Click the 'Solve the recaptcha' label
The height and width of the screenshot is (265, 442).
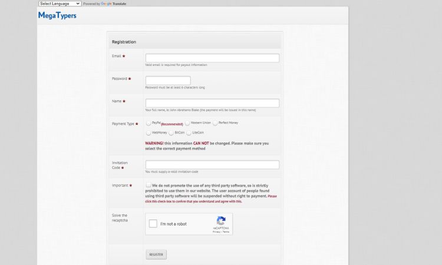click(120, 218)
